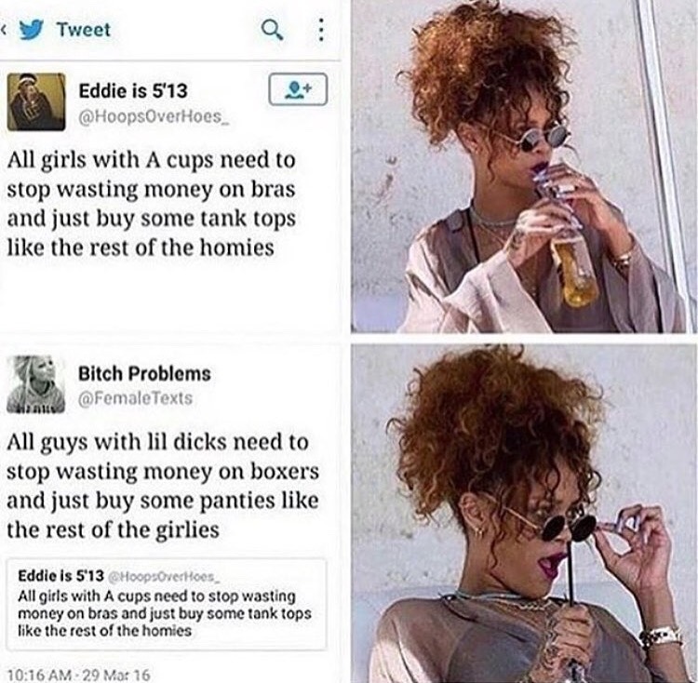Tap the 10:16 AM 29 Mar 16 timestamp

point(79,675)
